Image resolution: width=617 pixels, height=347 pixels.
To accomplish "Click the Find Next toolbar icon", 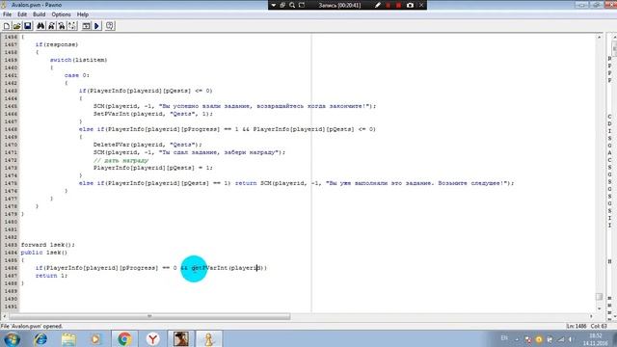I will click(x=51, y=26).
